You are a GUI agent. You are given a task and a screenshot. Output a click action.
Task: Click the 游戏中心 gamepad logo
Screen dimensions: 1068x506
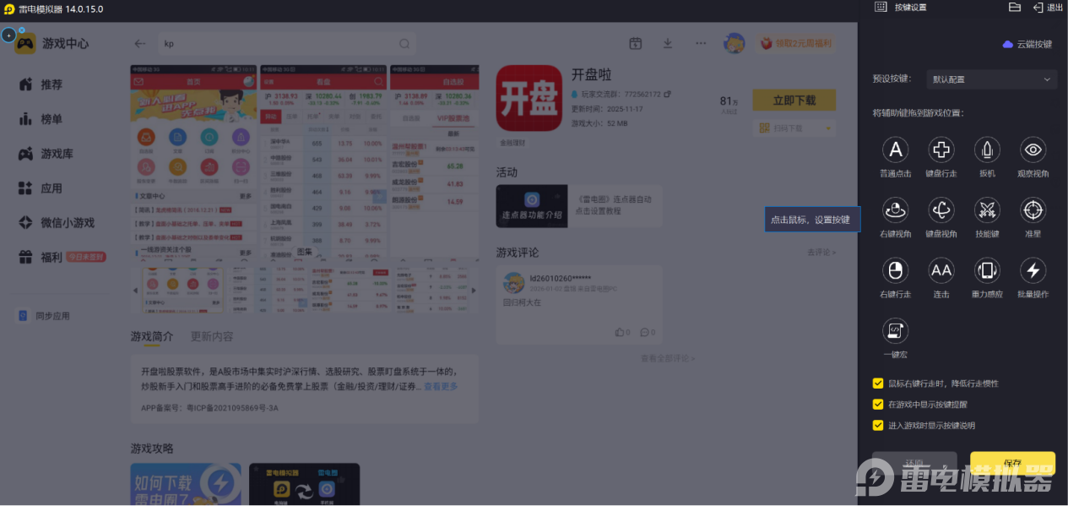pyautogui.click(x=25, y=43)
